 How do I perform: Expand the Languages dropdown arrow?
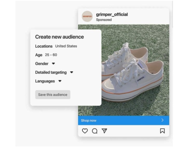60,81
